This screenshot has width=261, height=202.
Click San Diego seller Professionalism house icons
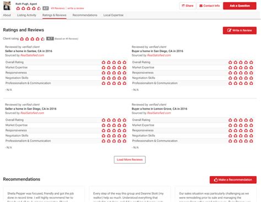pos(114,141)
